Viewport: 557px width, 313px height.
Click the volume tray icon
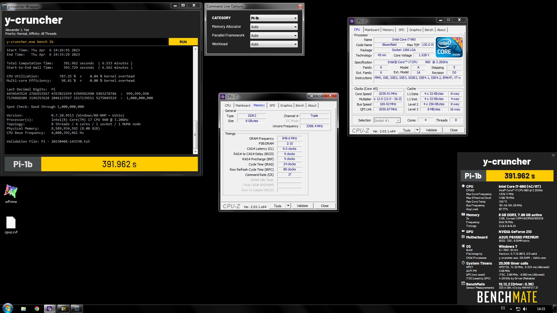pos(525,309)
